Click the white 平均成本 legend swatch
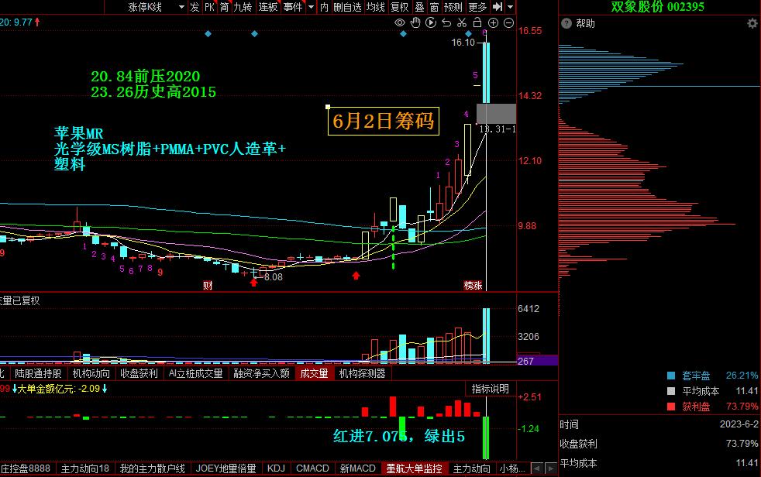 (671, 391)
